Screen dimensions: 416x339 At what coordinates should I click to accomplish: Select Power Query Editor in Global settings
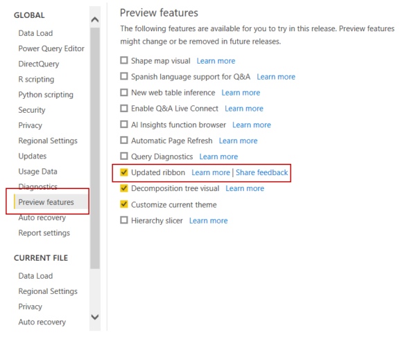tap(51, 48)
